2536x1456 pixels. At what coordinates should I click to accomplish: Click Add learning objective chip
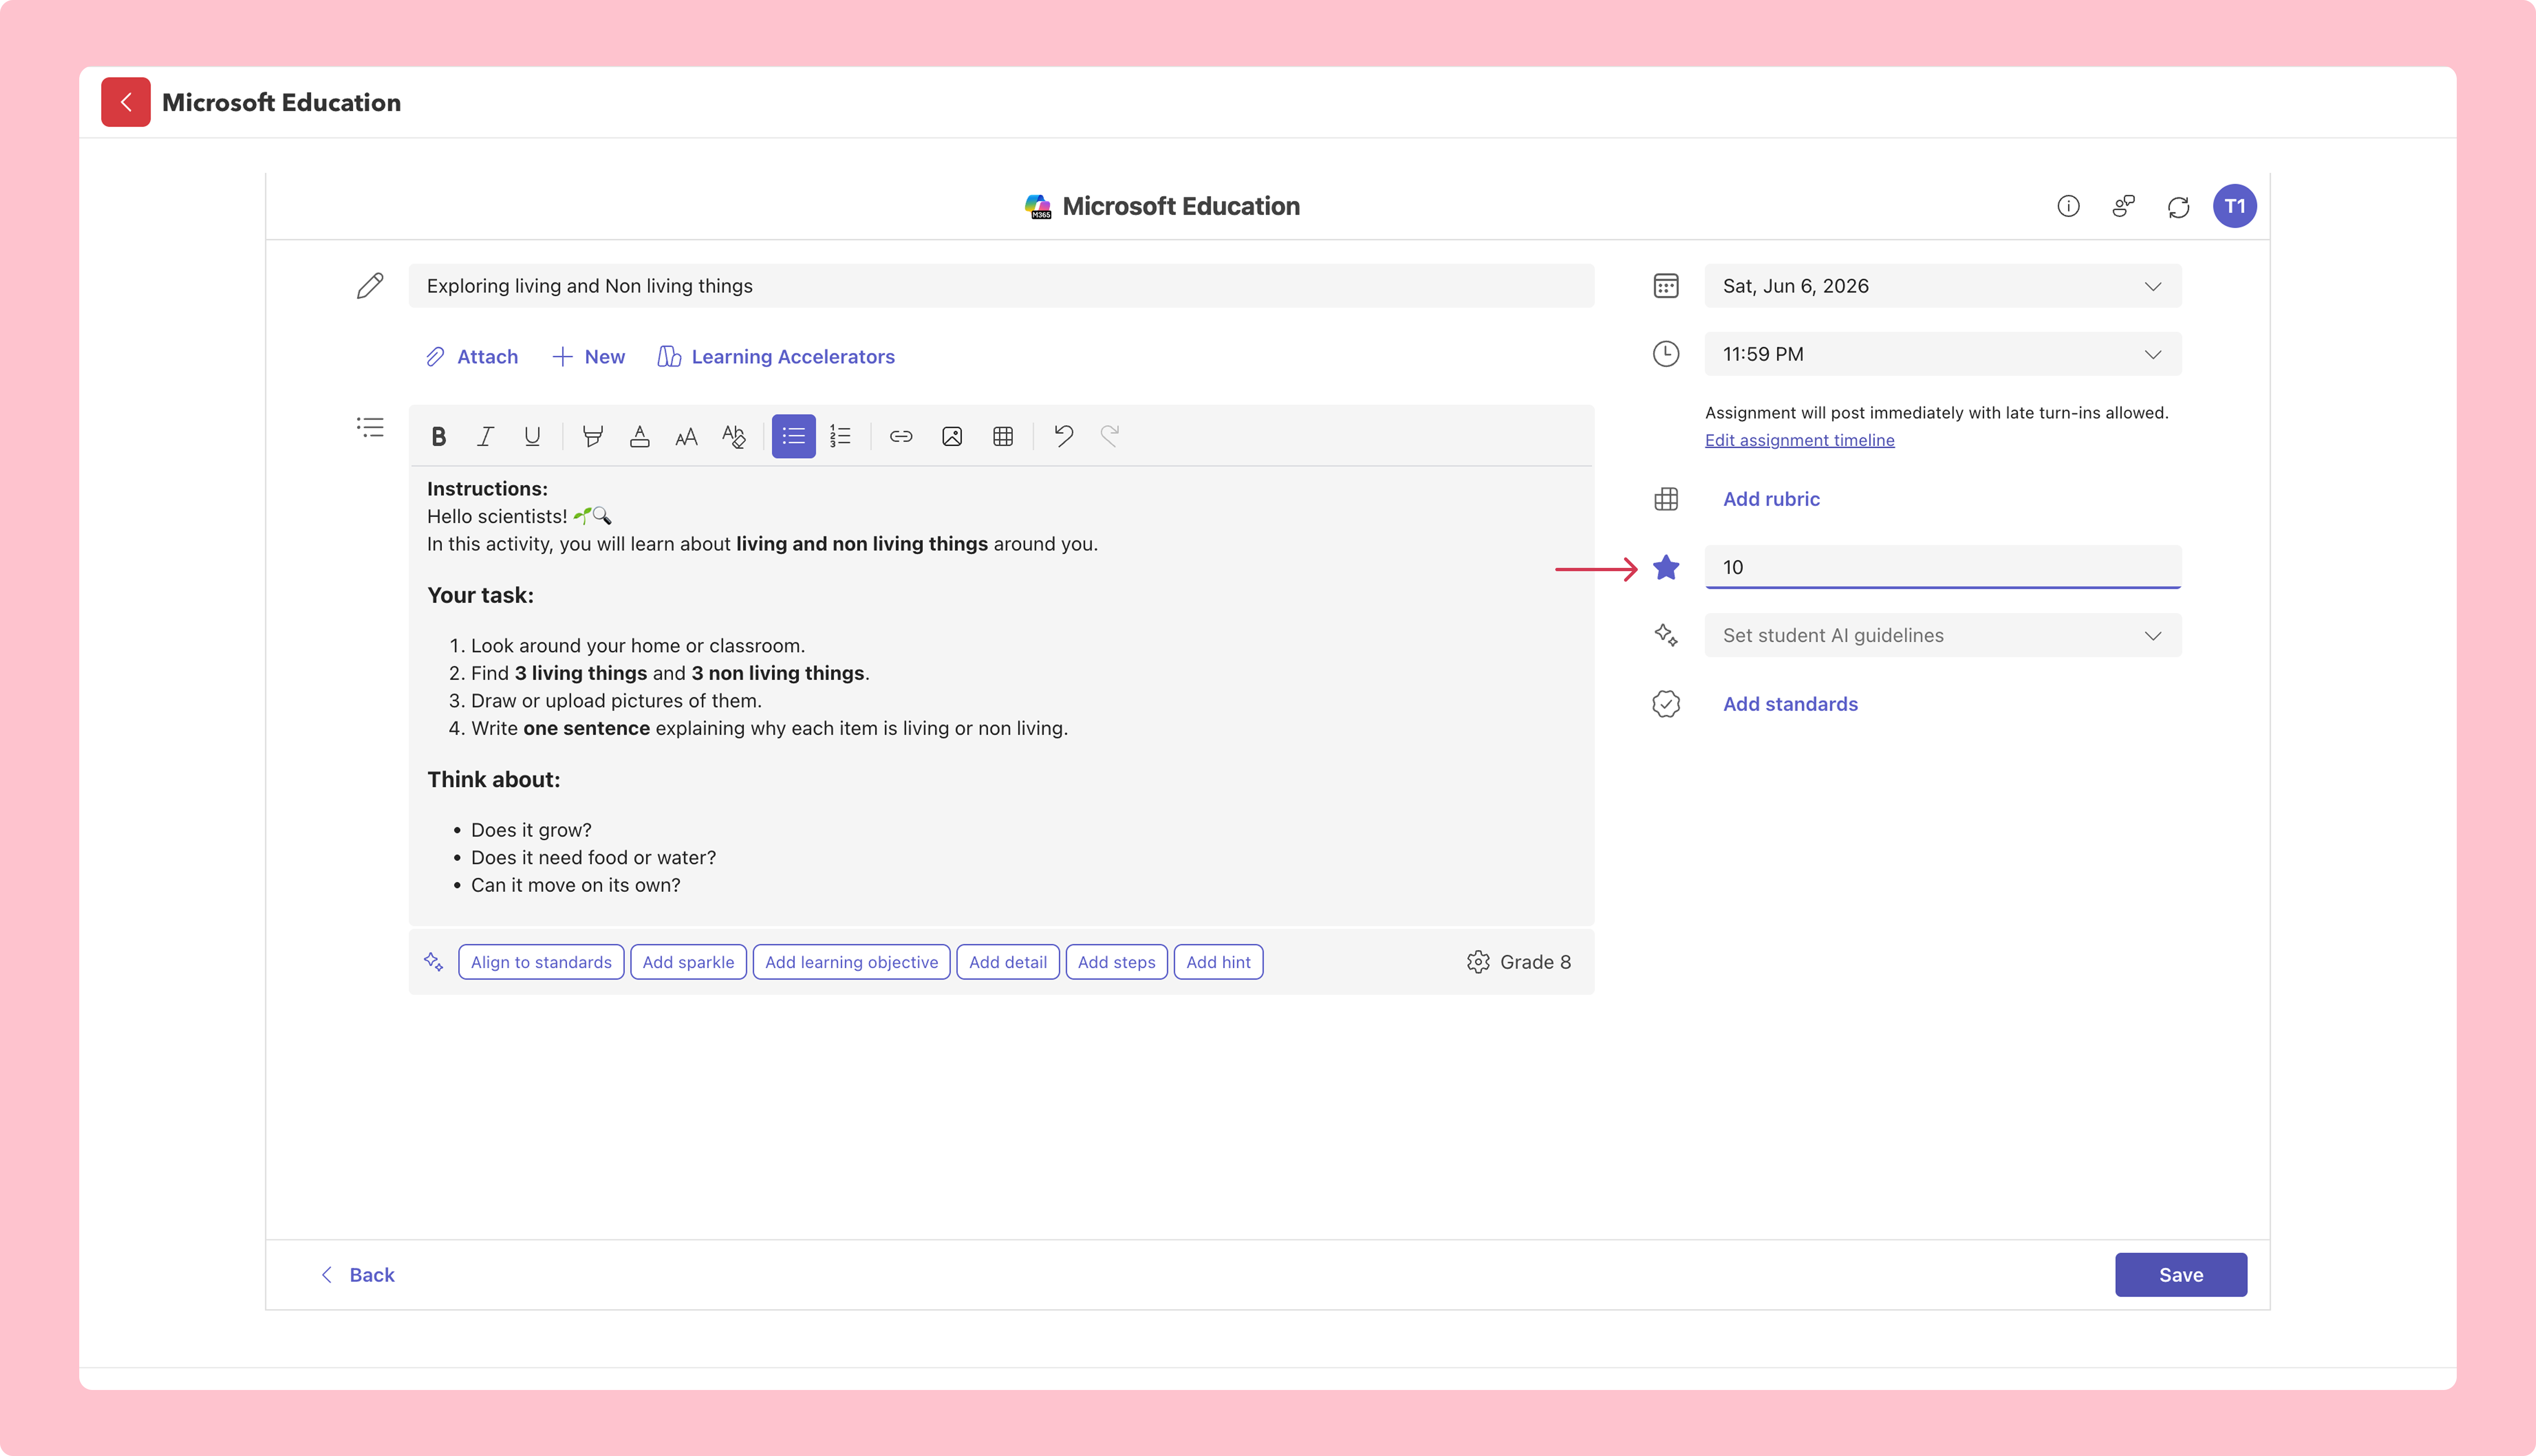(x=851, y=962)
